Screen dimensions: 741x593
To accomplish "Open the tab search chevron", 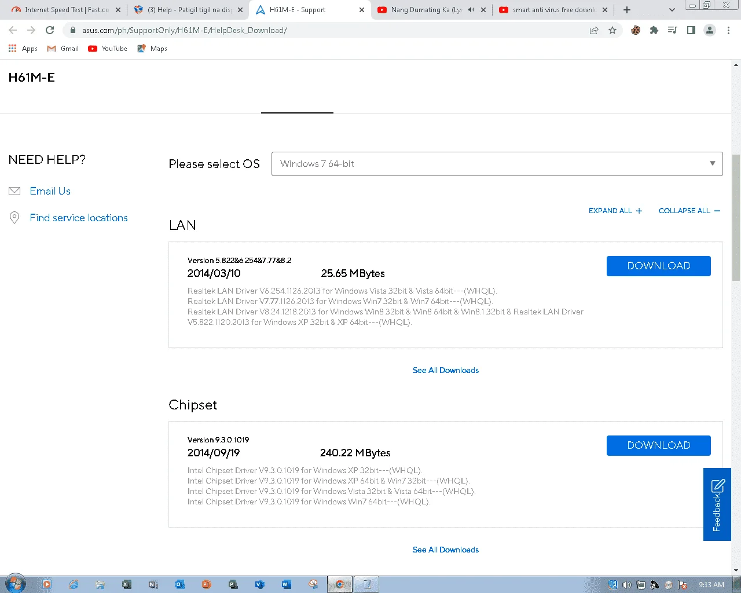I will point(672,10).
